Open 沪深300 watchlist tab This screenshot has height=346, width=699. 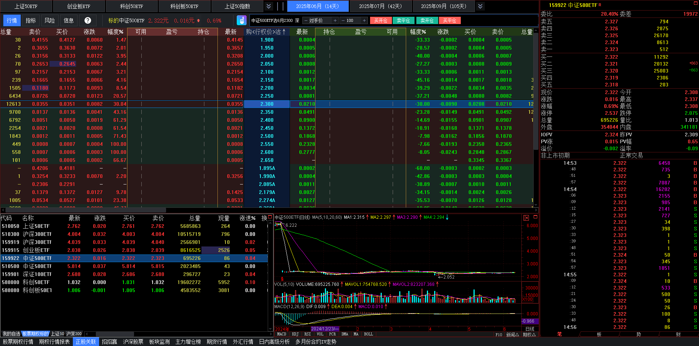pyautogui.click(x=74, y=334)
